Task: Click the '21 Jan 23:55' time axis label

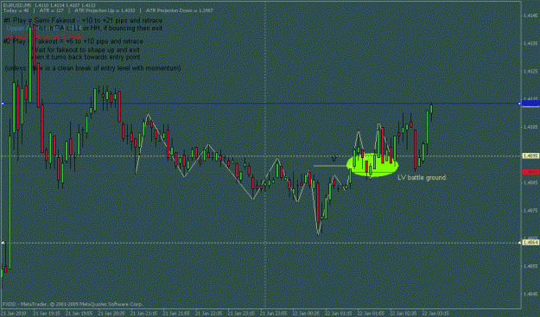Action: (x=274, y=314)
